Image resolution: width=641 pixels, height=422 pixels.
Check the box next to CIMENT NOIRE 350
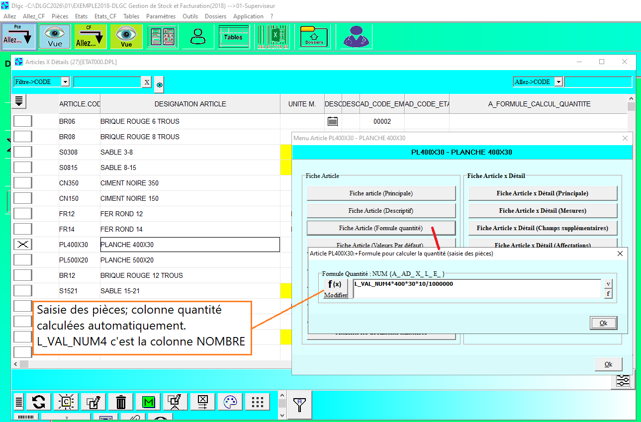coord(22,183)
